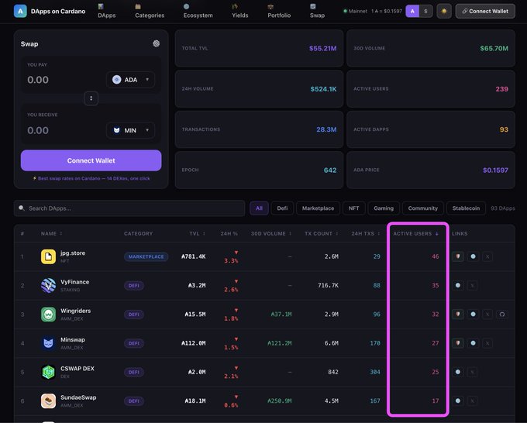Open the Swap nav item
This screenshot has height=423, width=527.
tap(317, 11)
